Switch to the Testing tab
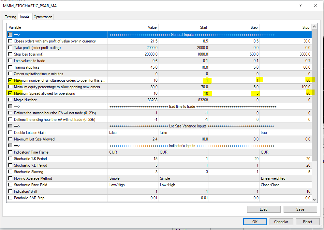The image size is (324, 230). [x=10, y=17]
